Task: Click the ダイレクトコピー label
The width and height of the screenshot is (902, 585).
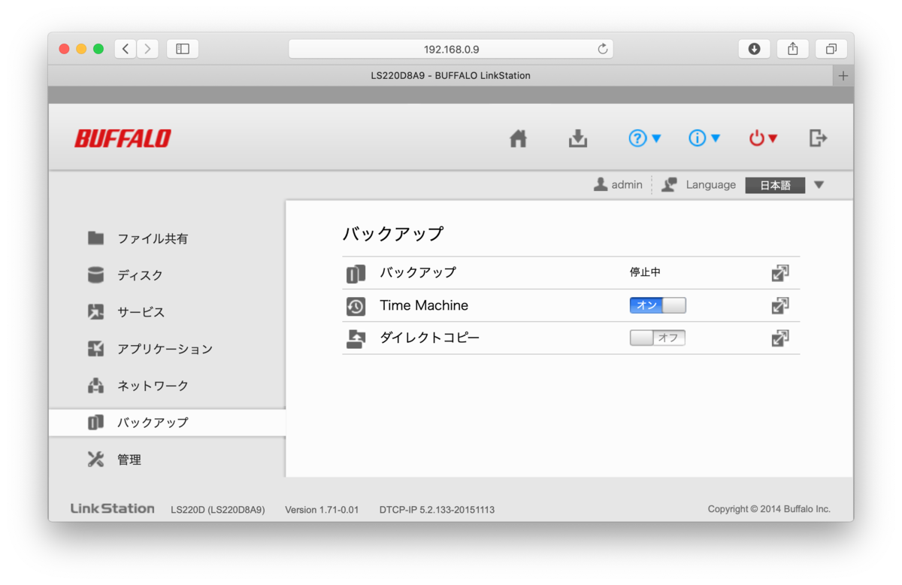Action: coord(429,338)
